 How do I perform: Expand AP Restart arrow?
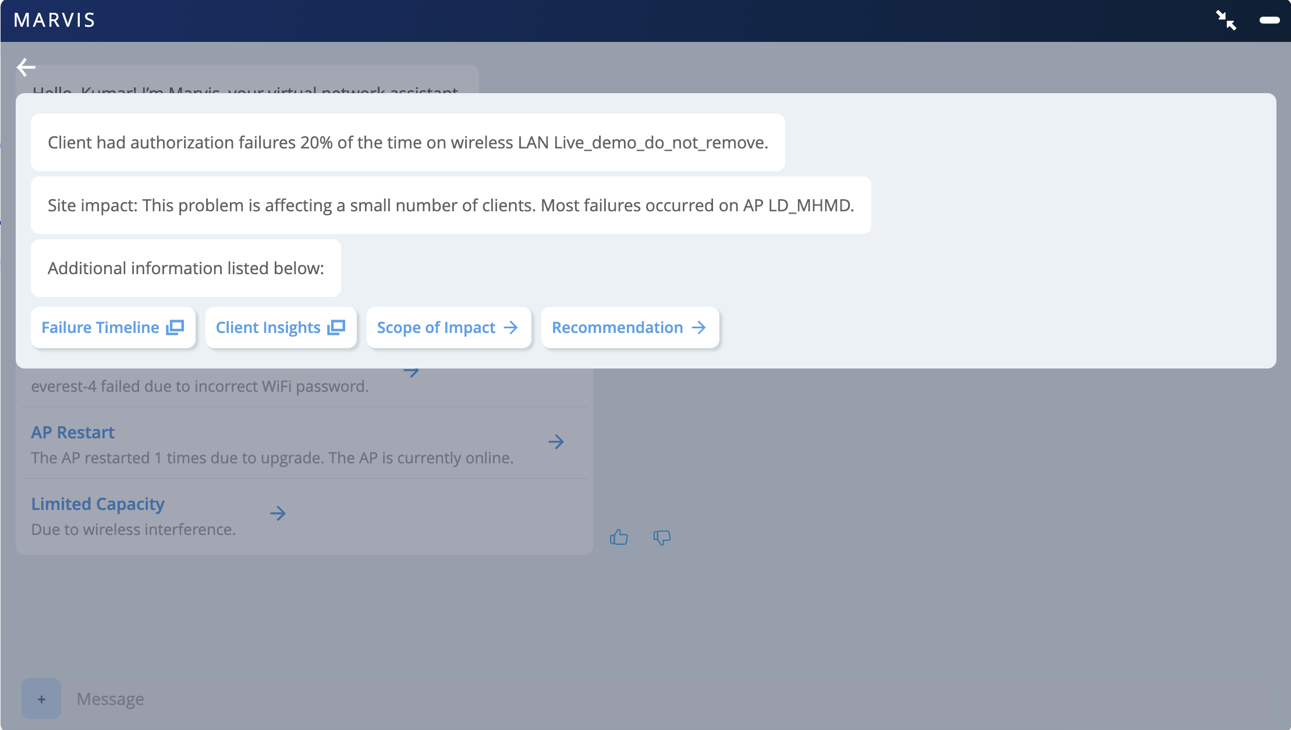coord(556,442)
